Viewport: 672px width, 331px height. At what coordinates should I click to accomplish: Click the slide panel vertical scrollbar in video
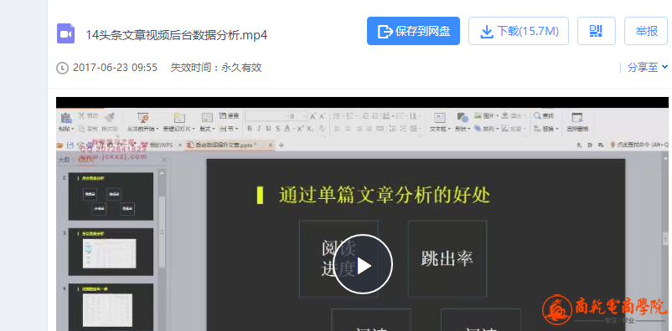(x=162, y=232)
